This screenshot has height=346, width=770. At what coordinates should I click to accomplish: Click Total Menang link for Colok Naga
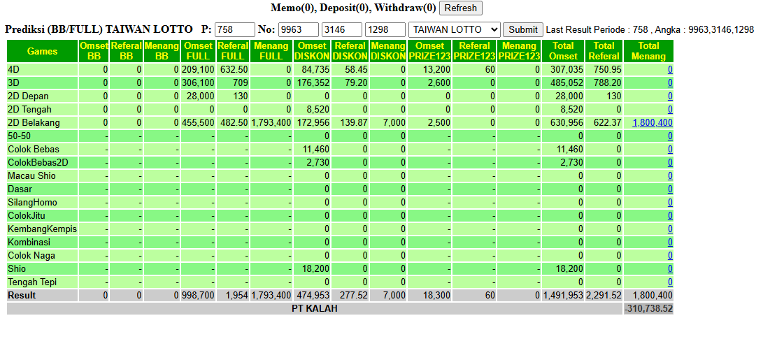(x=670, y=256)
